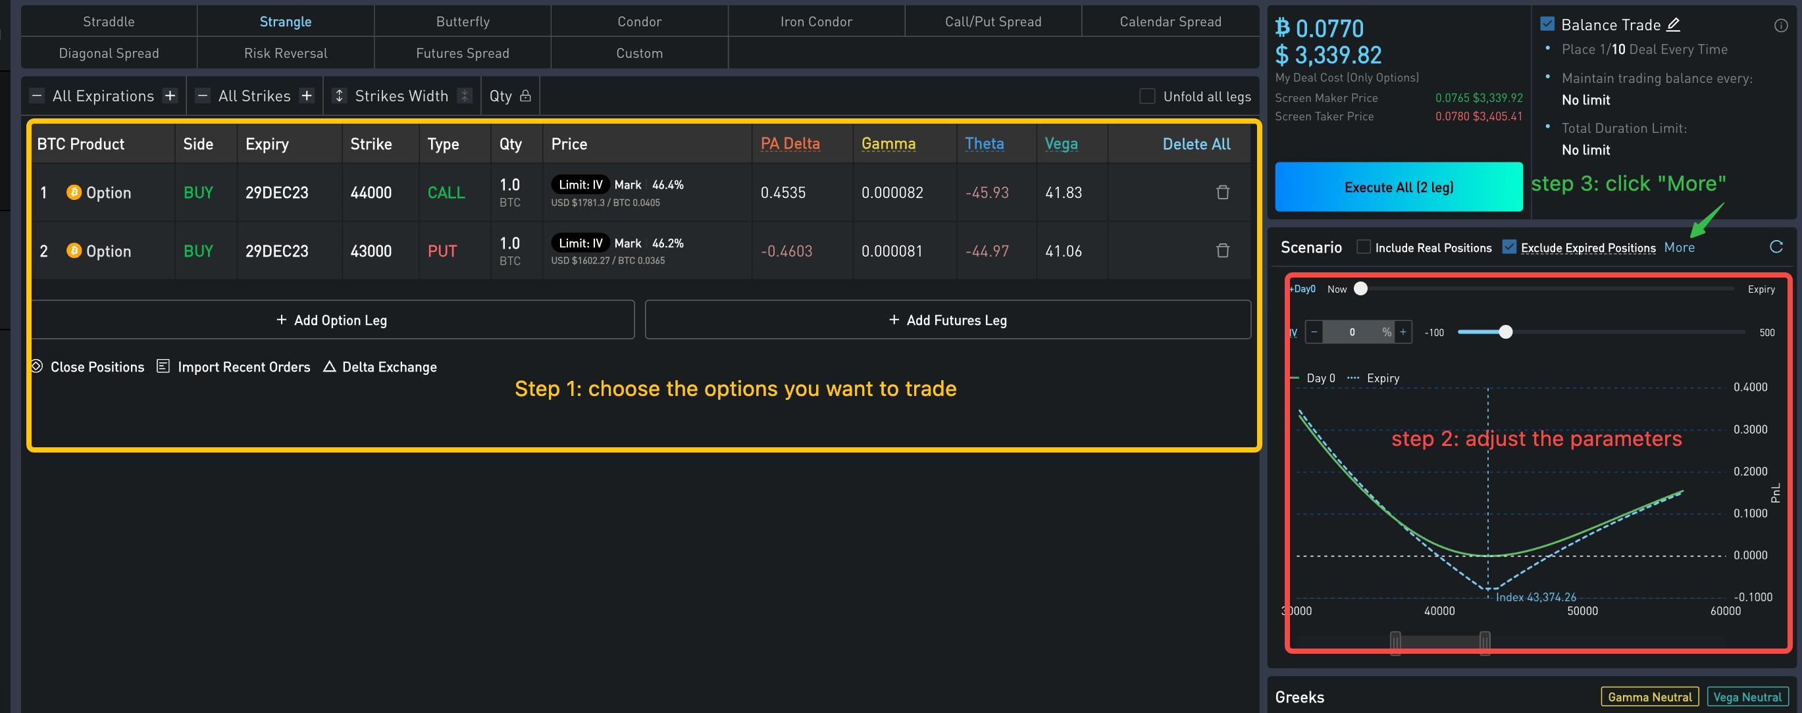Enable Unfold all legs checkbox
The image size is (1802, 713).
[x=1147, y=97]
